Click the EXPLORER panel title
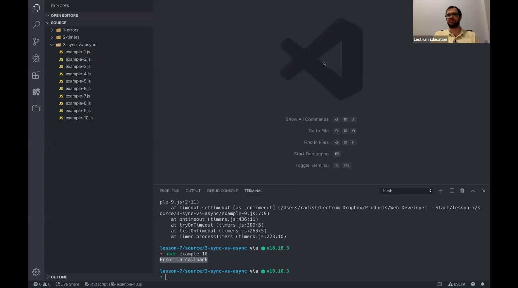 click(60, 6)
